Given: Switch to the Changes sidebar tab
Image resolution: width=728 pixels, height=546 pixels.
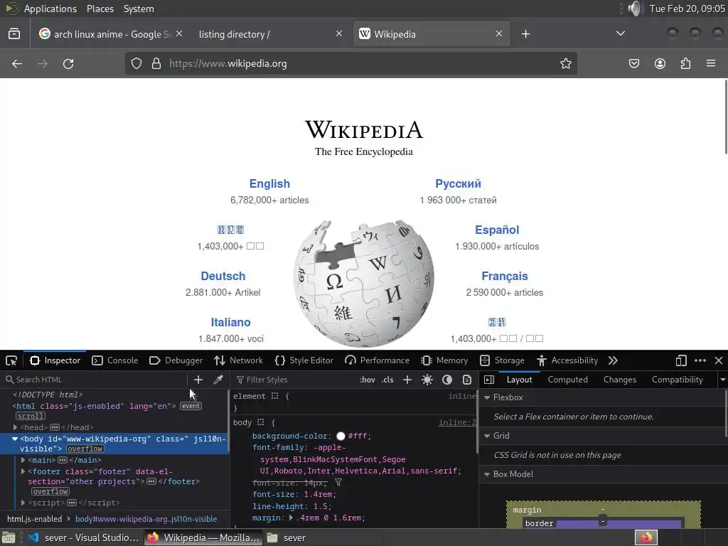Looking at the screenshot, I should 620,380.
